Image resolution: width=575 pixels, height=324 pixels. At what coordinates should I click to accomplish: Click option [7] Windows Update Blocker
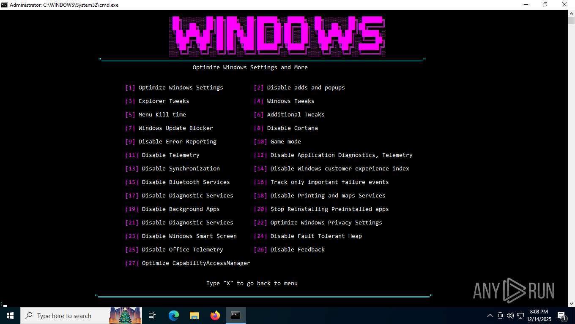click(169, 128)
